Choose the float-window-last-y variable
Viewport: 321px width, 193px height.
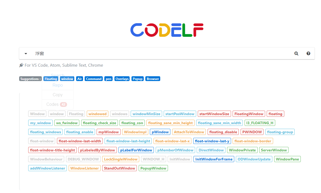tap(212, 141)
